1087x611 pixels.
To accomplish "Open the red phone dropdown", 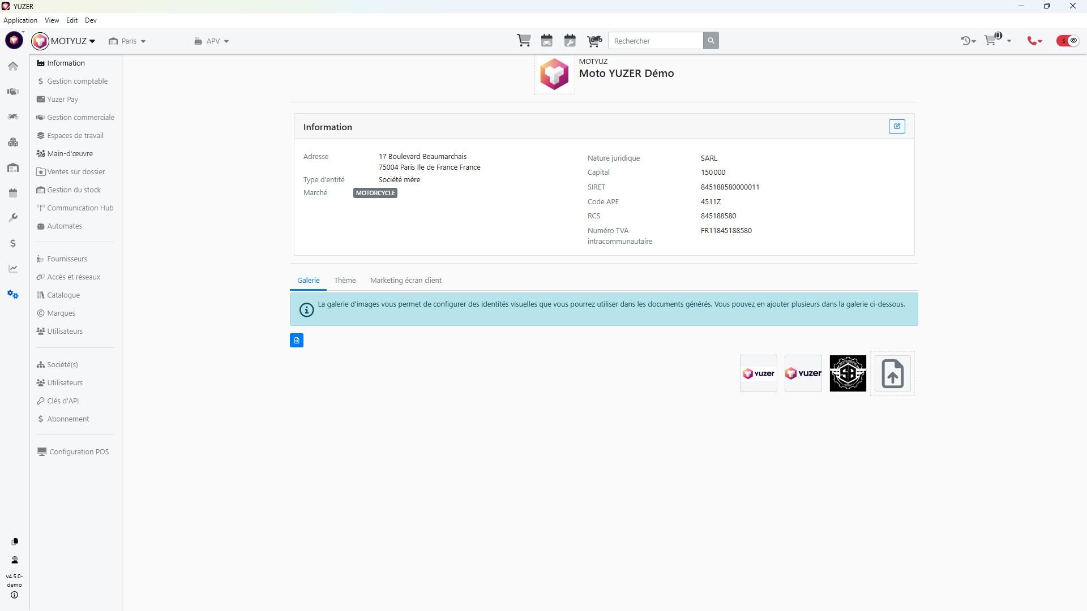I will click(1034, 41).
